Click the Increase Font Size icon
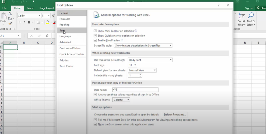The image size is (266, 134). (53, 16)
